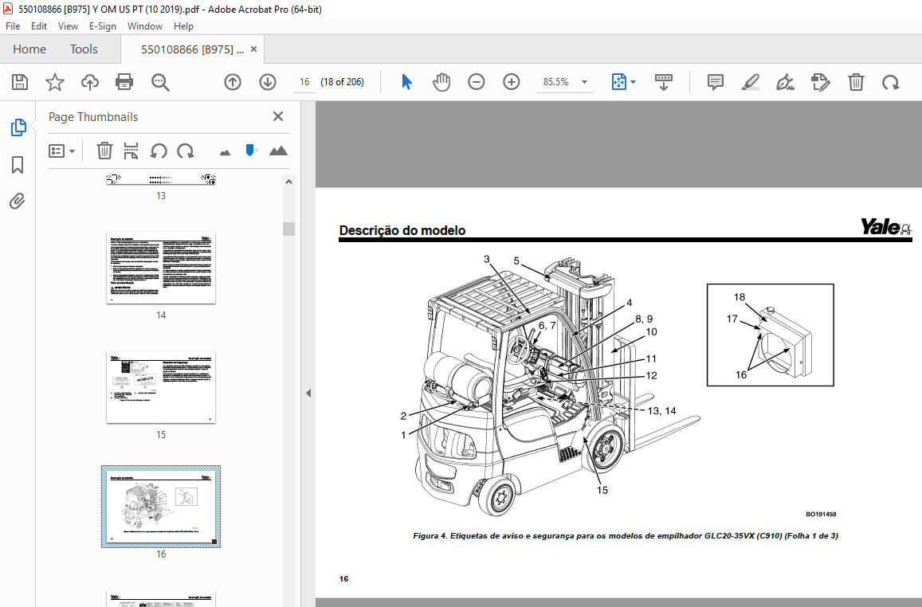Rotate thumbnail counterclockwise
This screenshot has height=607, width=922.
pyautogui.click(x=158, y=151)
